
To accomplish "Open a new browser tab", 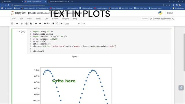I will tap(72, 2).
